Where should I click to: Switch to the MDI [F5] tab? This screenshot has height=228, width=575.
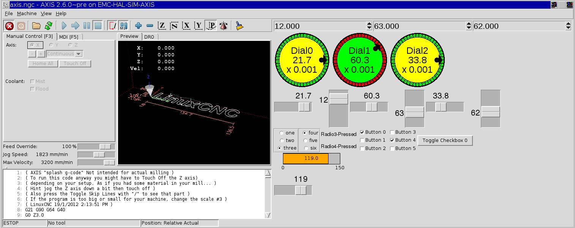tap(69, 37)
